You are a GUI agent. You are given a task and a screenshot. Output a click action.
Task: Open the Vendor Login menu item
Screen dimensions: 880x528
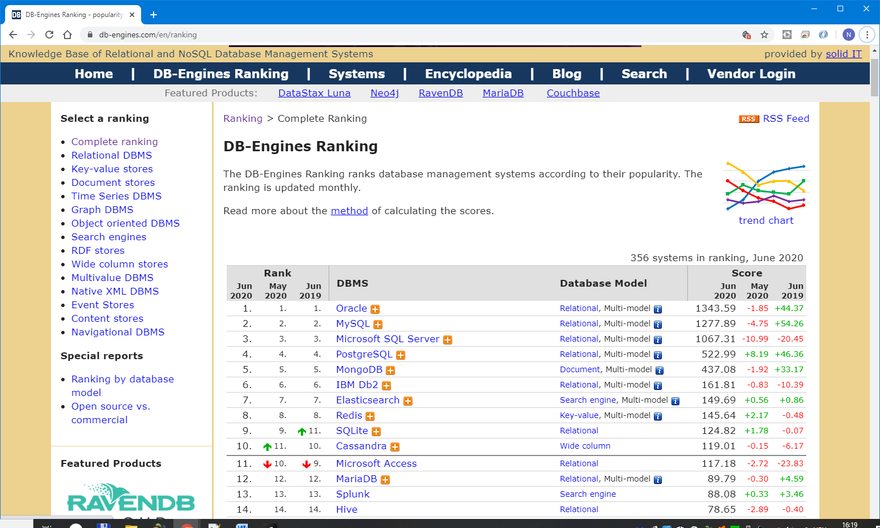(x=751, y=74)
